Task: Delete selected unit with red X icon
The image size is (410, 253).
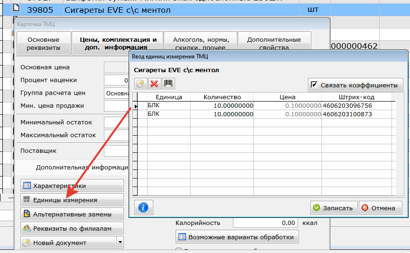Action: pyautogui.click(x=154, y=84)
